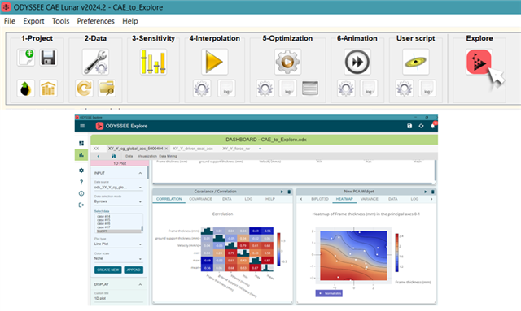Switch to the COVARIANCE tab
Screen dimensions: 521x311
tap(200, 199)
